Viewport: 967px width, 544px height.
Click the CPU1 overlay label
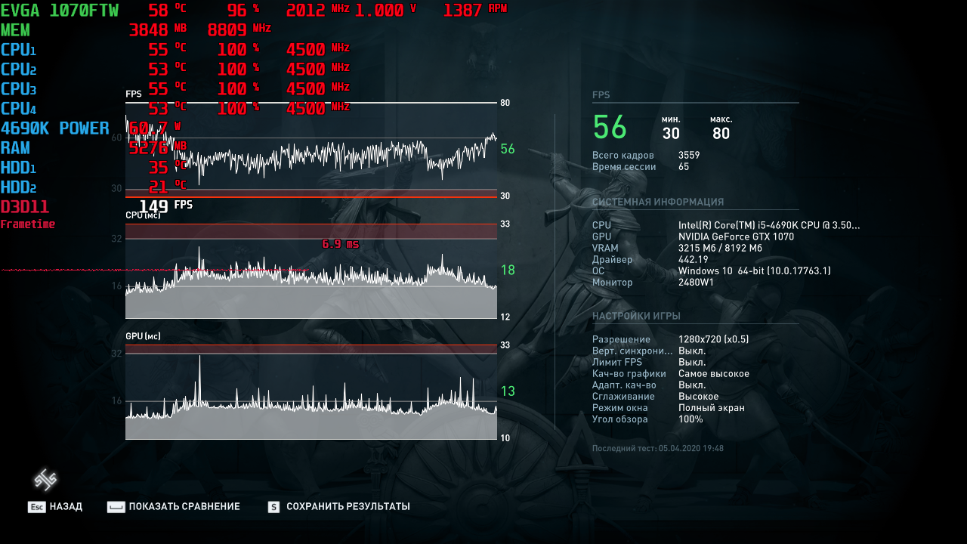(18, 50)
